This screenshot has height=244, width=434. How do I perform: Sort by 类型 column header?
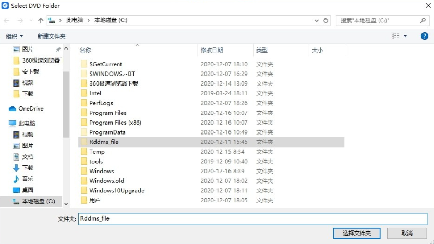pyautogui.click(x=261, y=50)
